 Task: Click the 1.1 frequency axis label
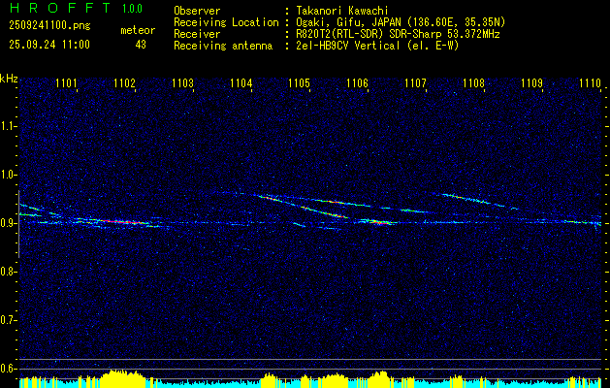pyautogui.click(x=9, y=126)
